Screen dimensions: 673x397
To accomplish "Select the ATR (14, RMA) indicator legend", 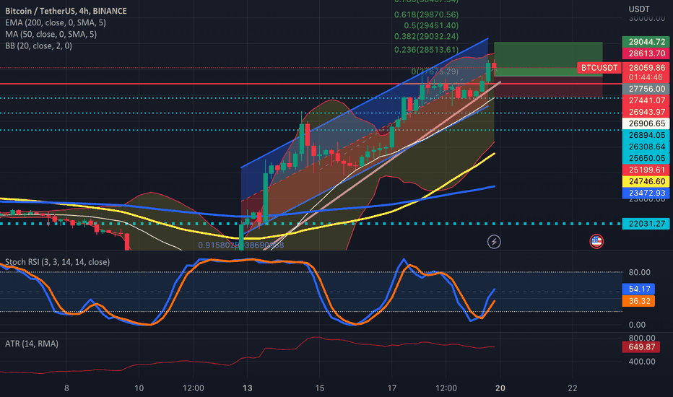I will click(x=31, y=344).
